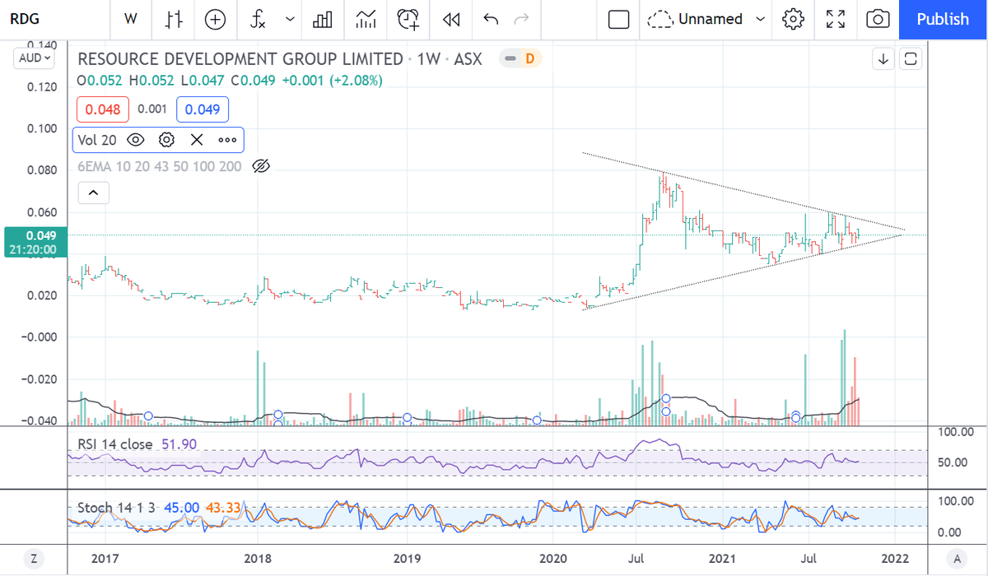Click the Resource Development Group Limited title
Screen dimensions: 988x576
pos(240,59)
